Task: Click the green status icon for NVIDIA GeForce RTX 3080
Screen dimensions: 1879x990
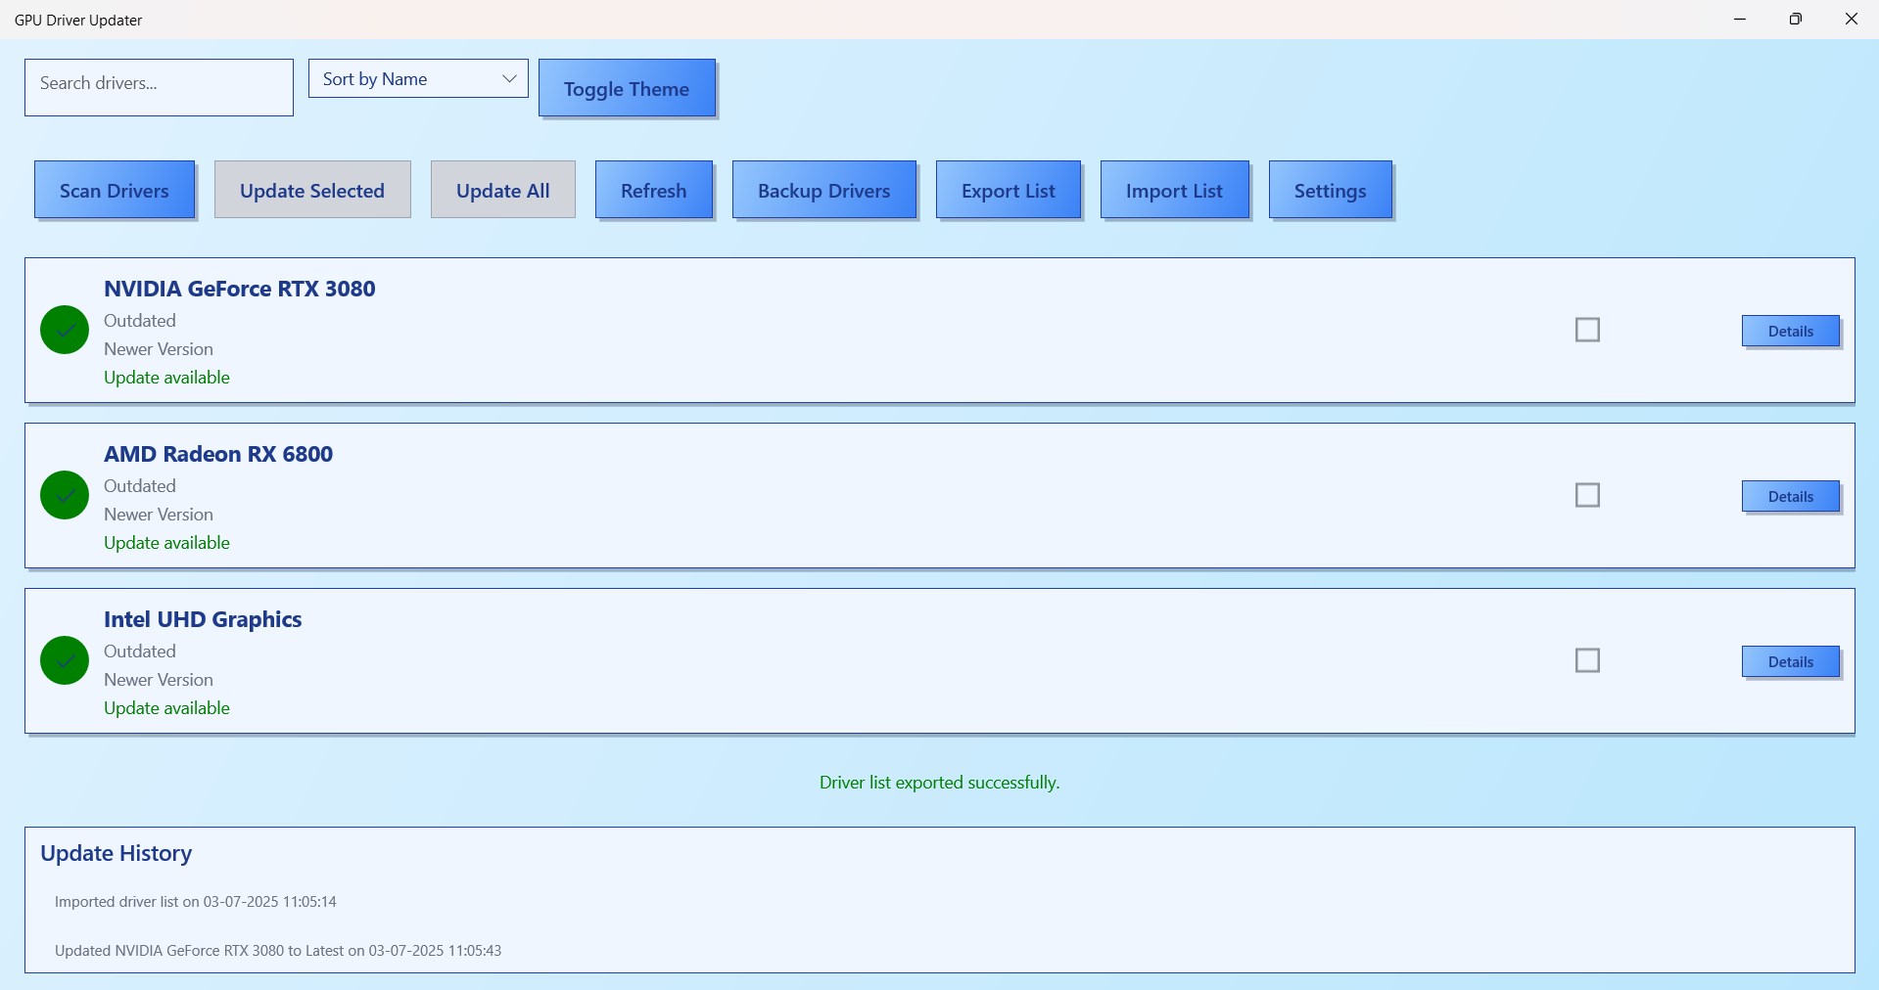Action: coord(63,330)
